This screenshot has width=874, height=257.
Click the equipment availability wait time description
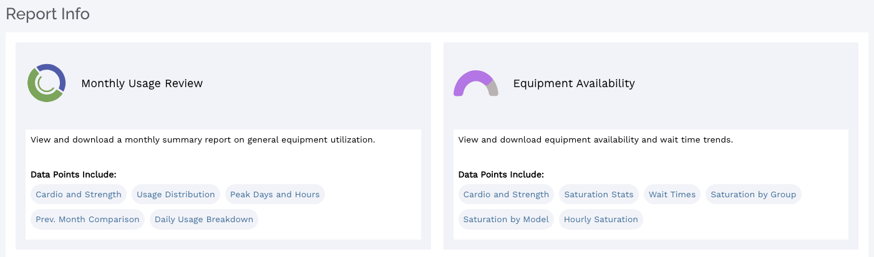click(595, 140)
